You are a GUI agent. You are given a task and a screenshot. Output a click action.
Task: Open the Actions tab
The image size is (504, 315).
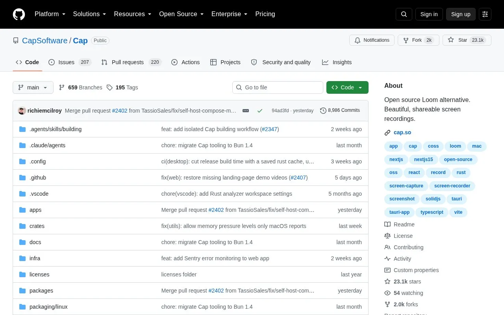coord(185,62)
